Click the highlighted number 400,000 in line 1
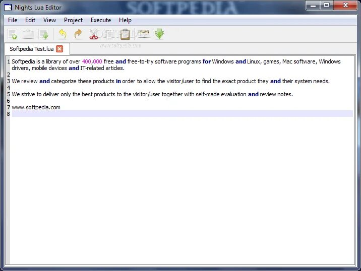 pos(92,61)
